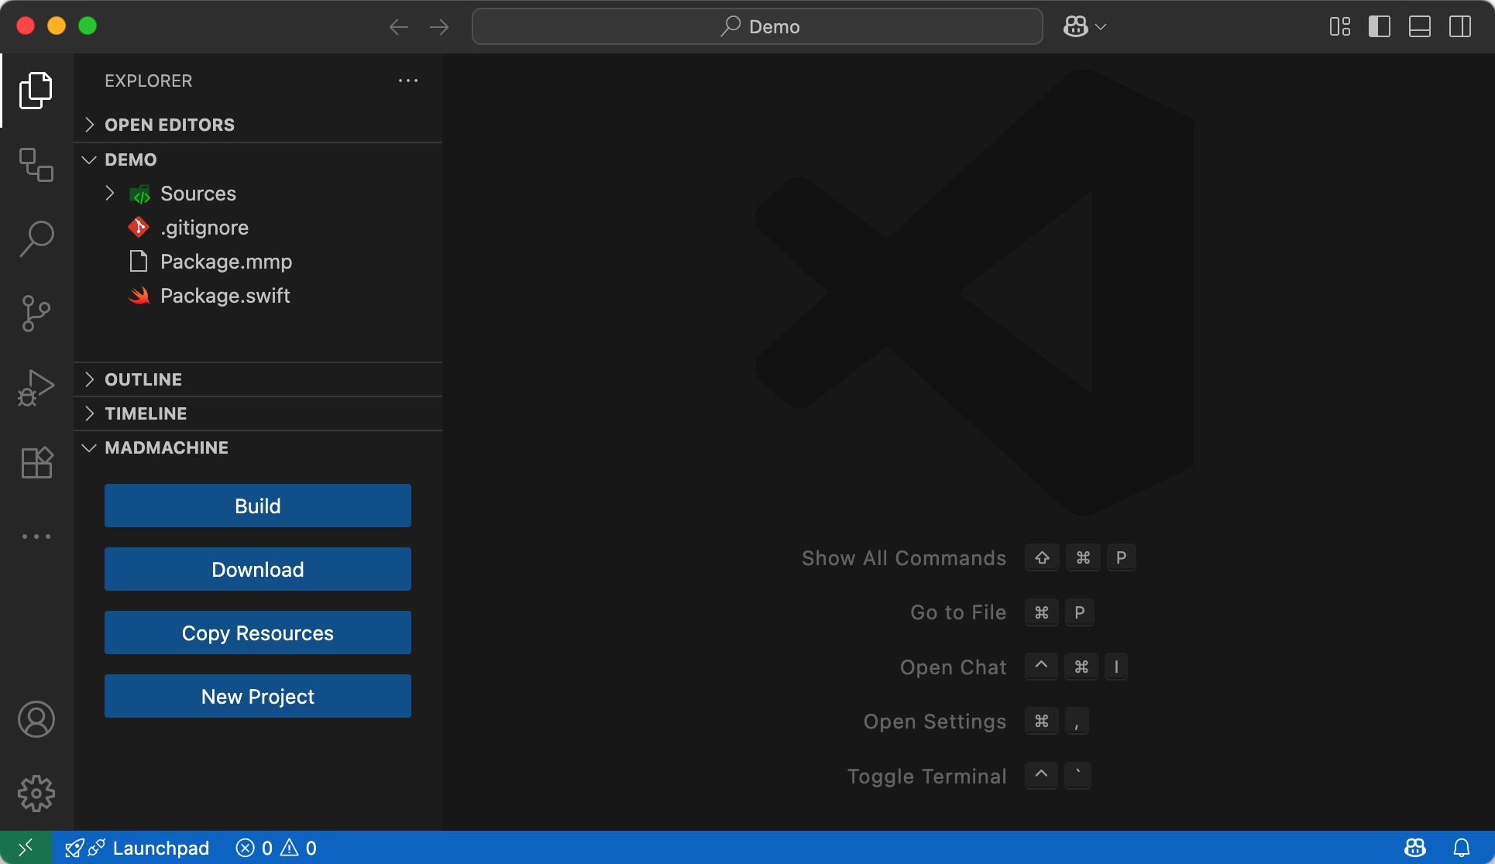Screen dimensions: 1495x864
Task: Click the Swift icon beside Package.swift
Action: [x=139, y=295]
